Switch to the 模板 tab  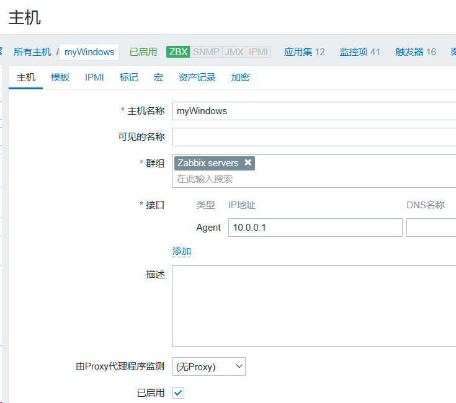point(60,77)
